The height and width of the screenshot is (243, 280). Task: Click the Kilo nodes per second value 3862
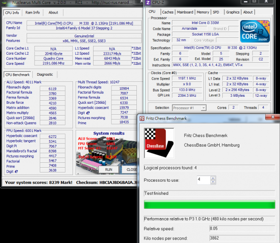pos(242,238)
